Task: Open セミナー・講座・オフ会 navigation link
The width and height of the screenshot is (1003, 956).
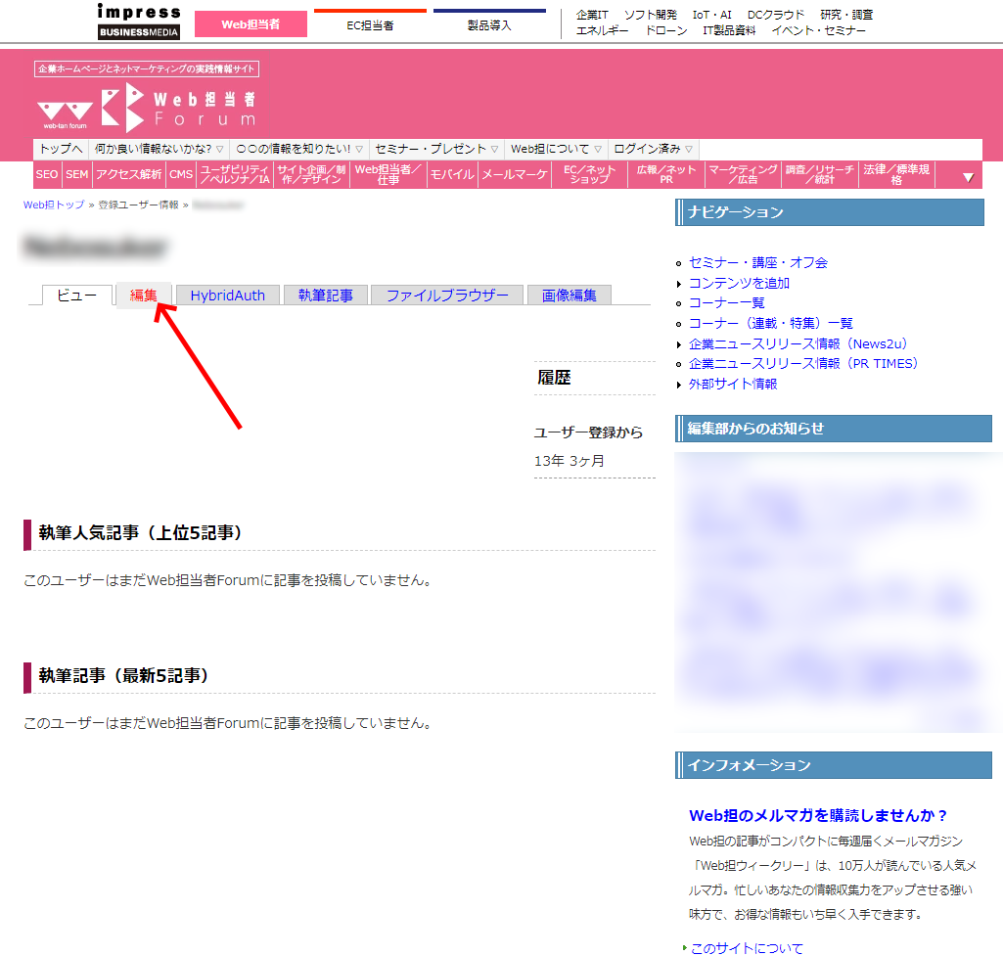Action: pyautogui.click(x=758, y=263)
